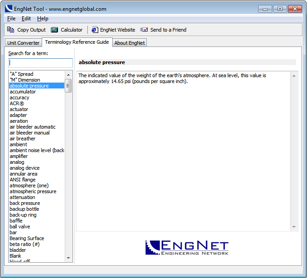Switch to the Unit Converter tab
This screenshot has width=307, height=278.
(23, 43)
